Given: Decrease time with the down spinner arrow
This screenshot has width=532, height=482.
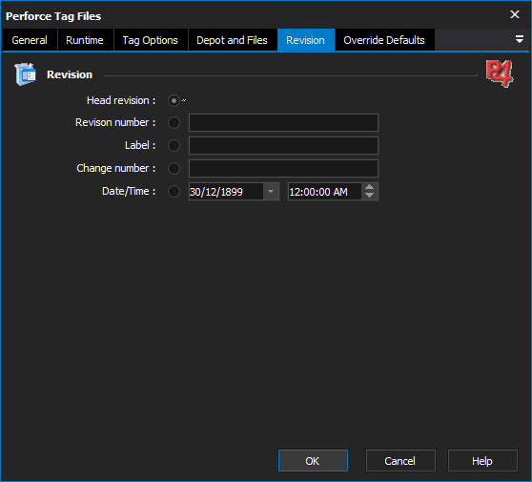Looking at the screenshot, I should point(370,196).
